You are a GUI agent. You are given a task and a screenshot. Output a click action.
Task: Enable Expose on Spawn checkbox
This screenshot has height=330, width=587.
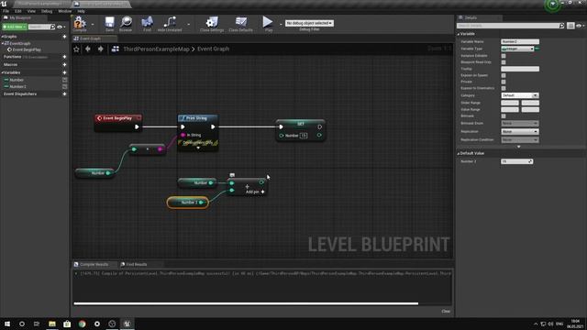pos(504,75)
